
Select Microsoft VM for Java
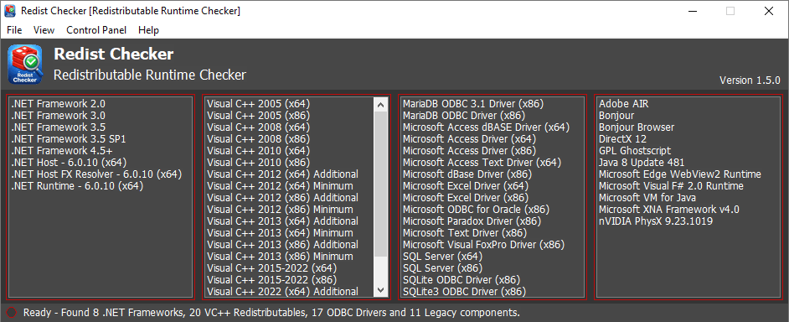pos(647,198)
